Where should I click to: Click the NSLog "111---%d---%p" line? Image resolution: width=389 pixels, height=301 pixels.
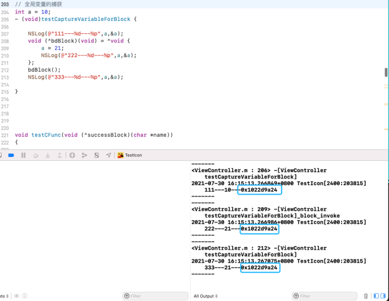click(x=75, y=34)
